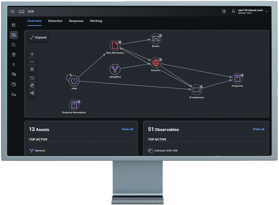Open the help question-mark icon
Screen dimensions: 279x205
pos(224,11)
